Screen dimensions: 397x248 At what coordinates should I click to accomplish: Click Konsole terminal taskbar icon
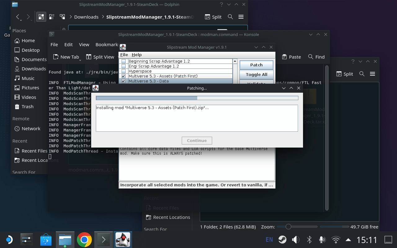(x=103, y=240)
